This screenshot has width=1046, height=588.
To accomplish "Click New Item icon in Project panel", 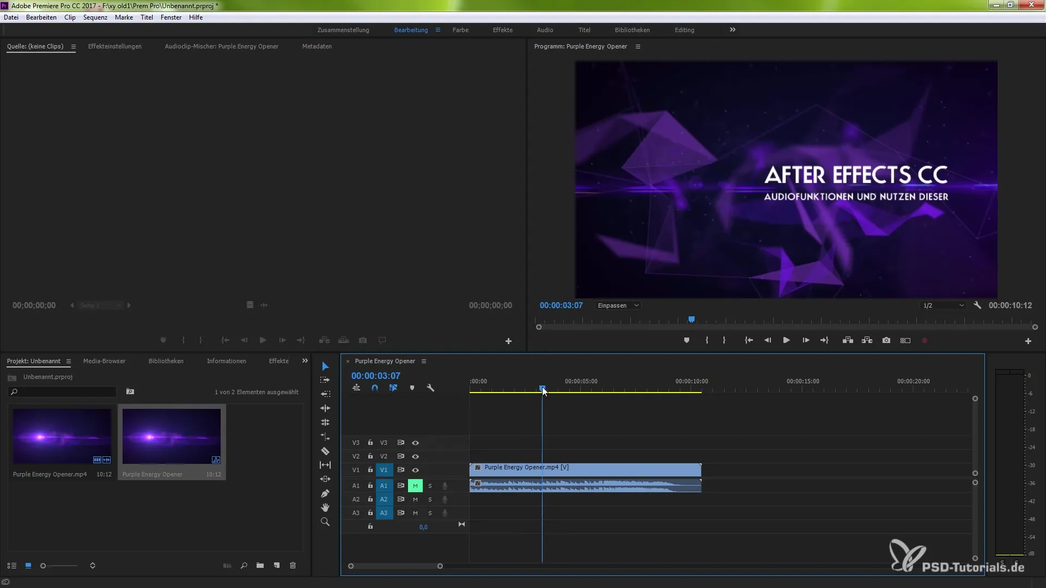I will 277,566.
